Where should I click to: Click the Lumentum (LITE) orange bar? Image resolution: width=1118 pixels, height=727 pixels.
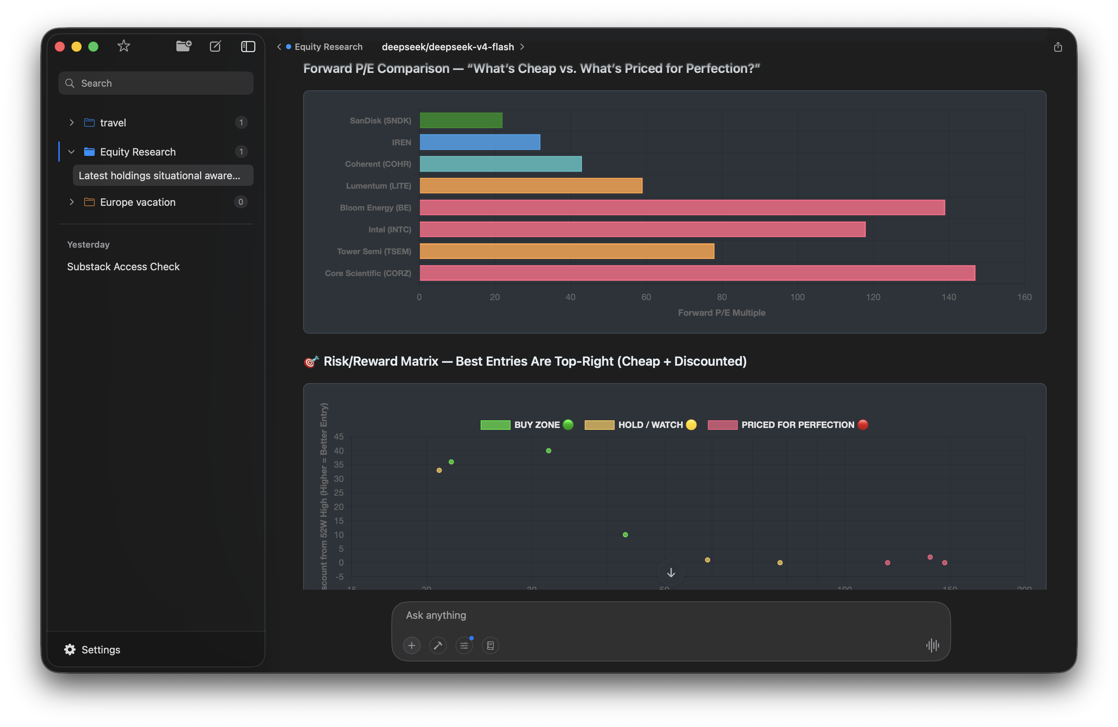pos(531,185)
